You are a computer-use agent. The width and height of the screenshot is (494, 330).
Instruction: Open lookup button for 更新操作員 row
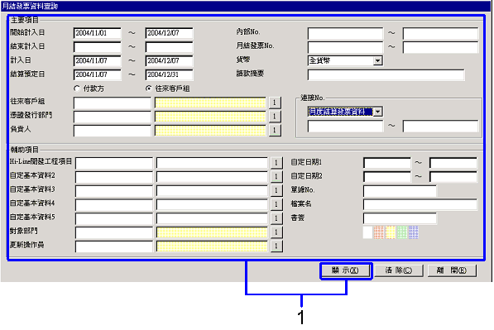(276, 246)
